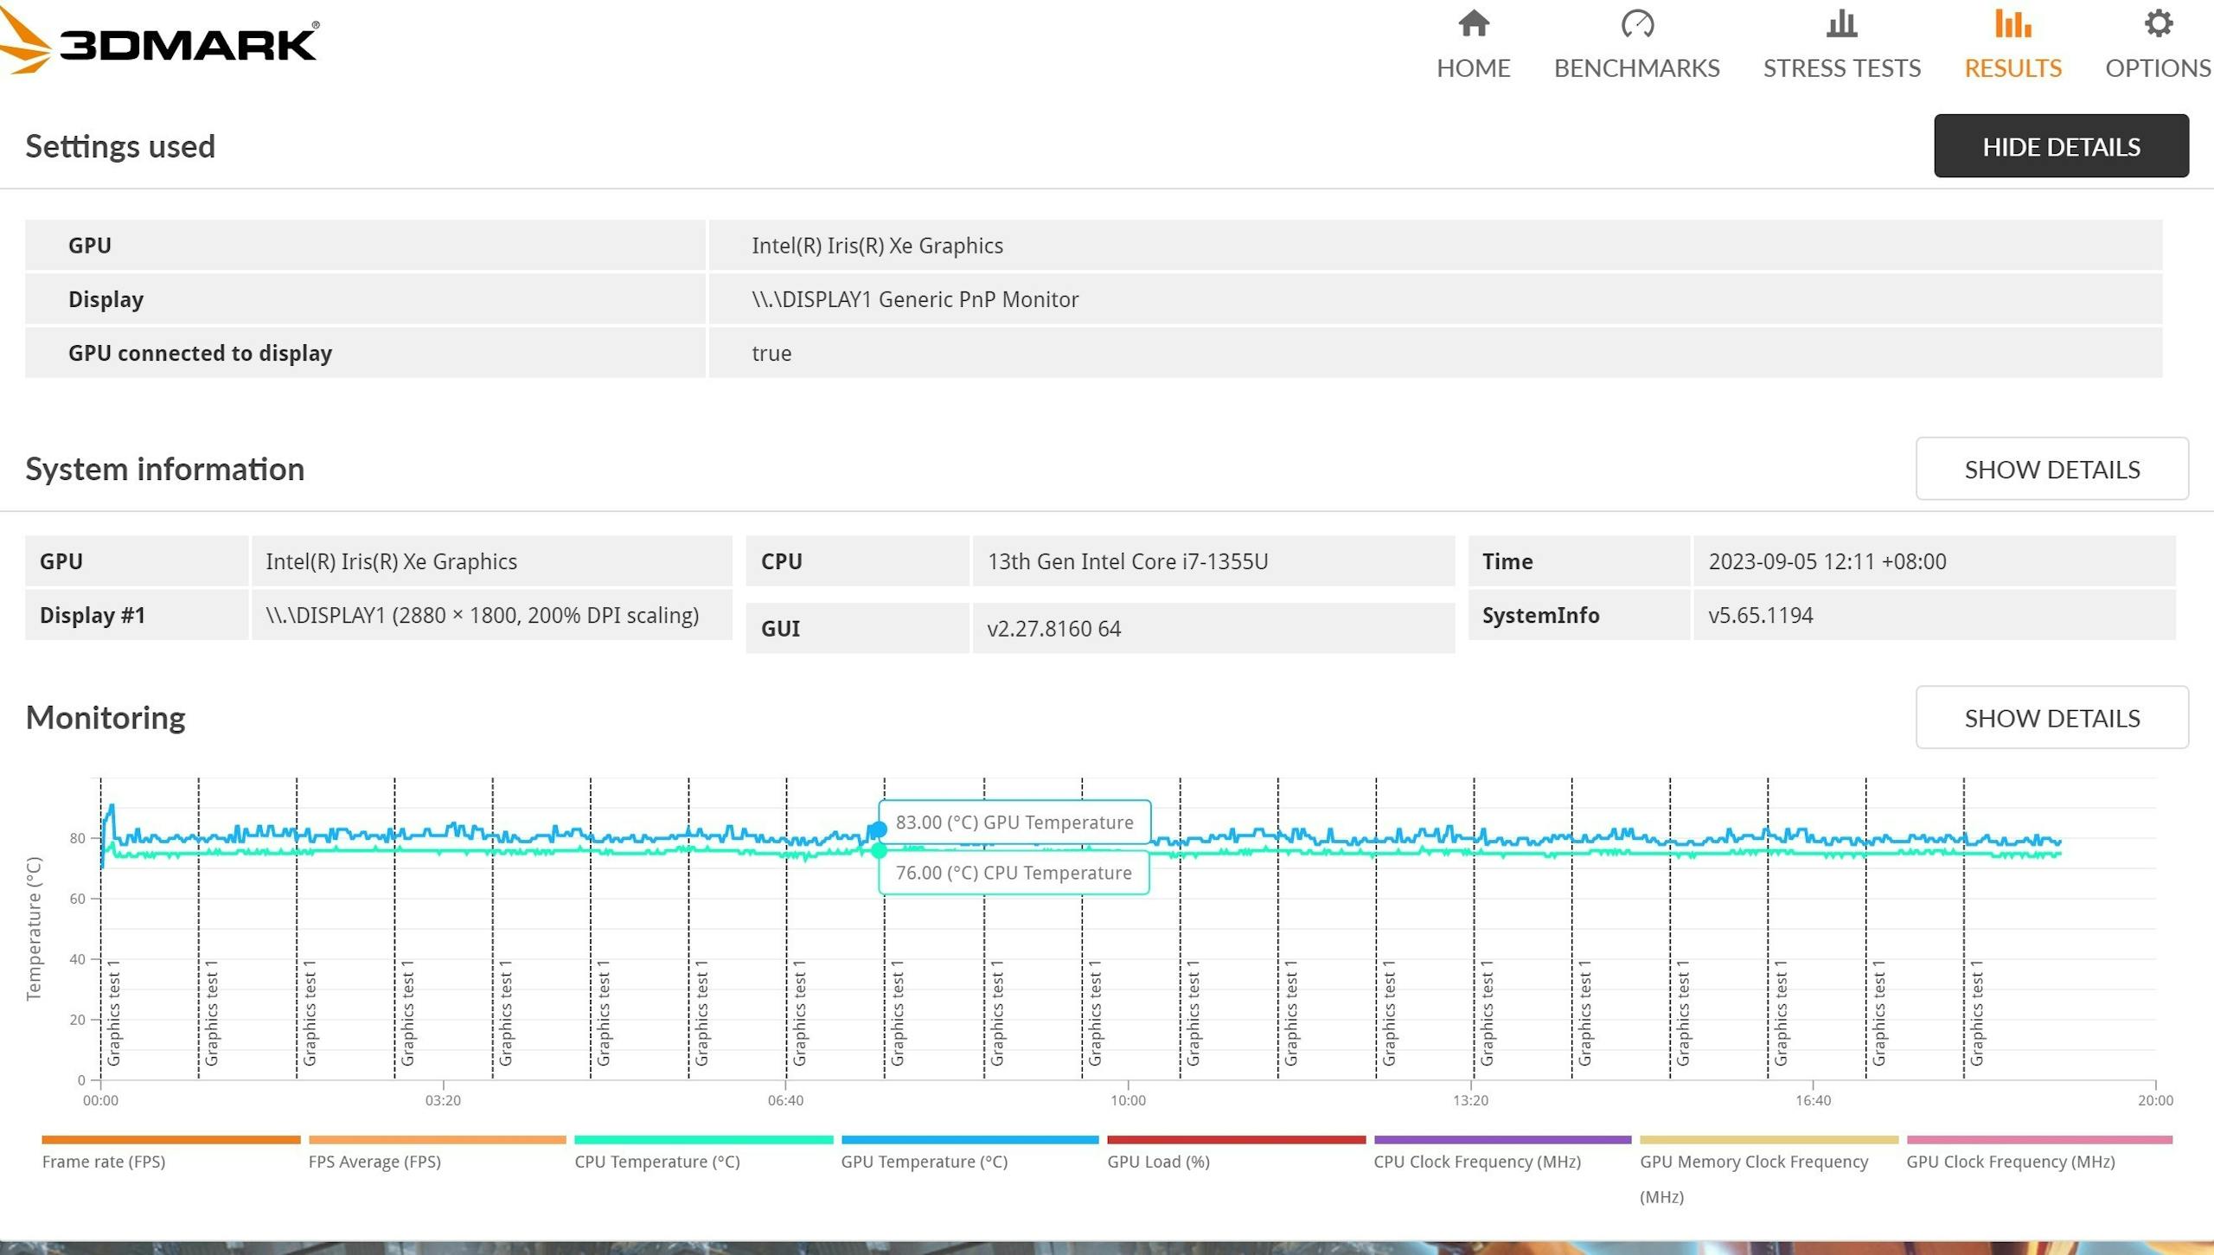Toggle GPU Load (%) legend series
The image size is (2214, 1255).
click(x=1158, y=1162)
